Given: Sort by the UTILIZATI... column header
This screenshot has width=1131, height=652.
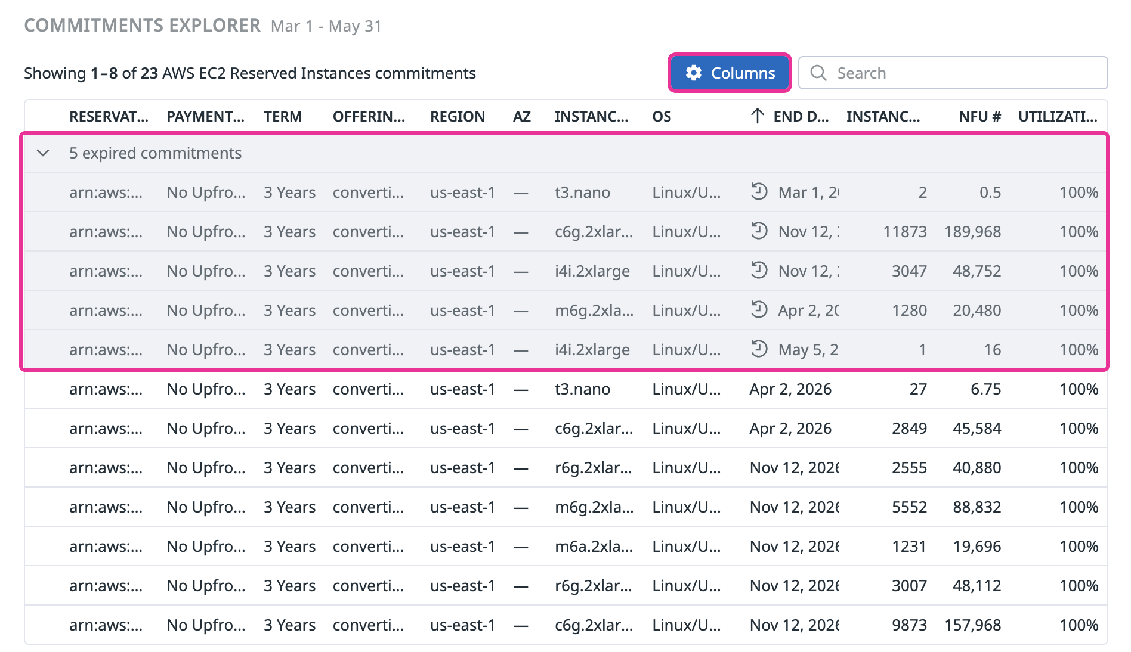Looking at the screenshot, I should pos(1058,116).
